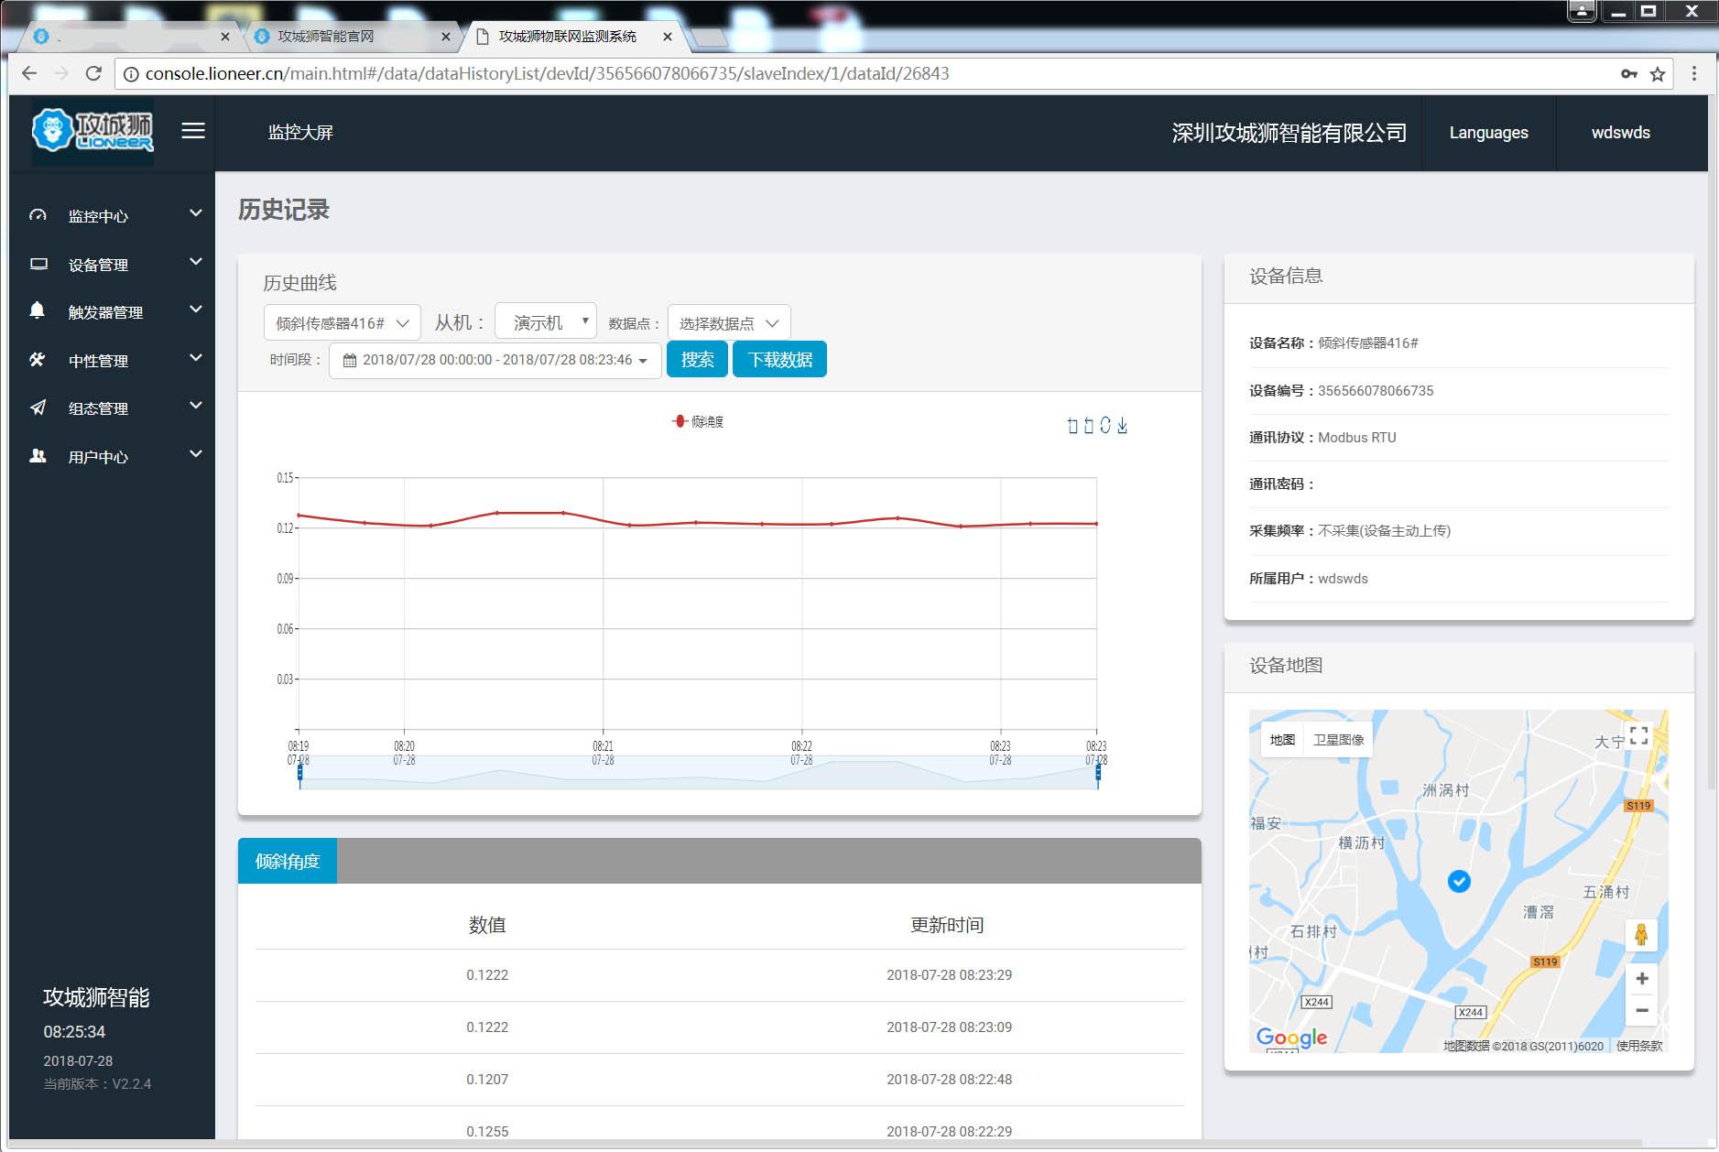1719x1152 pixels.
Task: Click the dashboard gauge icon beside 监控中心
Action: 38,215
